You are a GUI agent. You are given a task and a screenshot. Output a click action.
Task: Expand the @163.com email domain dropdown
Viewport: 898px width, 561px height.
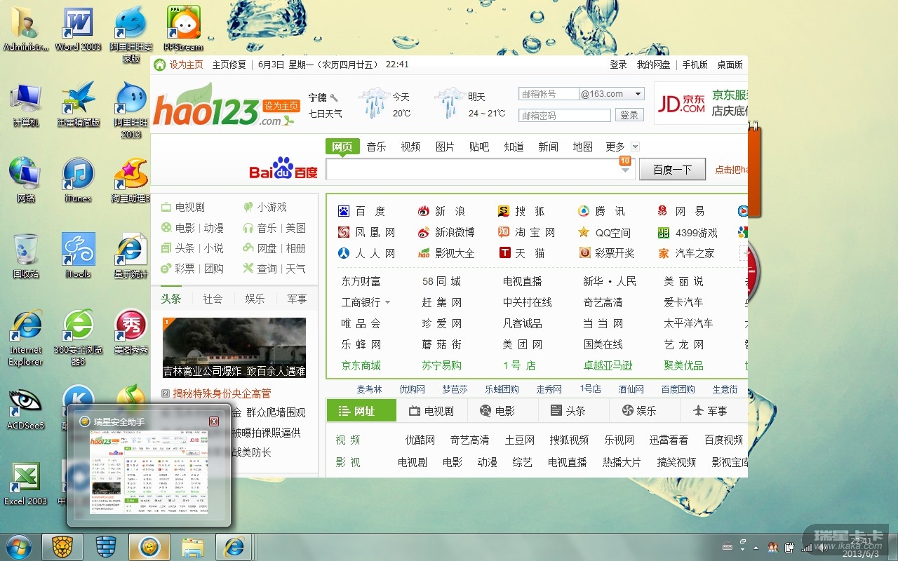coord(638,94)
